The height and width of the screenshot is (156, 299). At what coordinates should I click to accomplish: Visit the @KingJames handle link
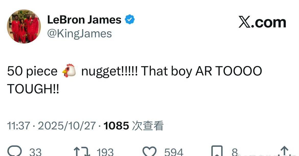79,34
